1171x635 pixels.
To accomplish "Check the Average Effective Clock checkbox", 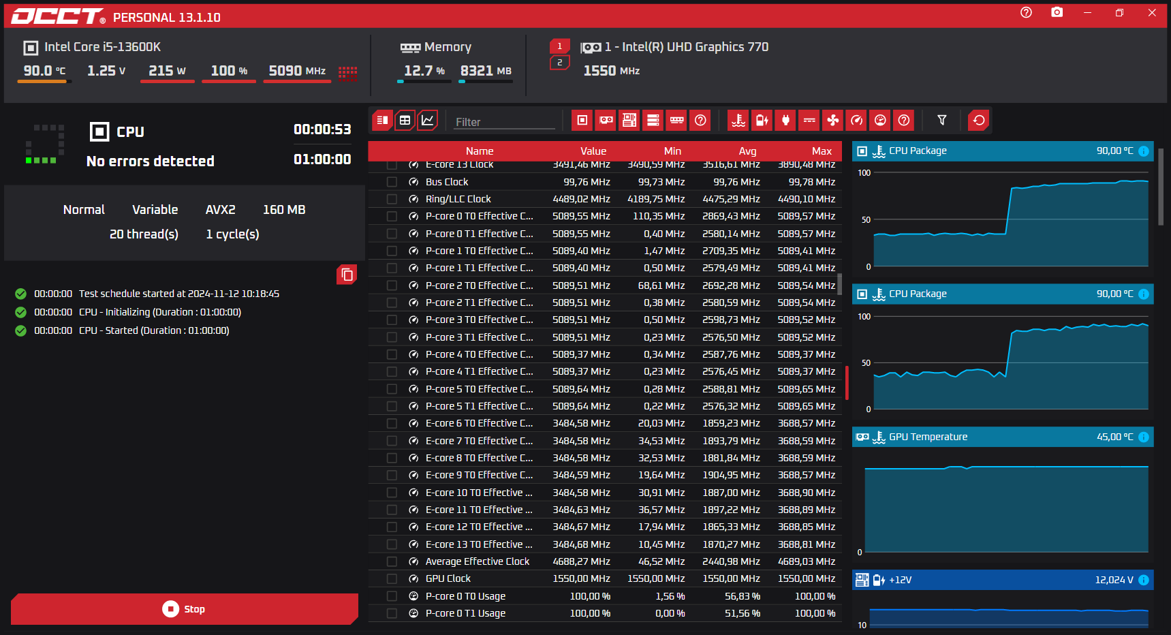I will (392, 561).
